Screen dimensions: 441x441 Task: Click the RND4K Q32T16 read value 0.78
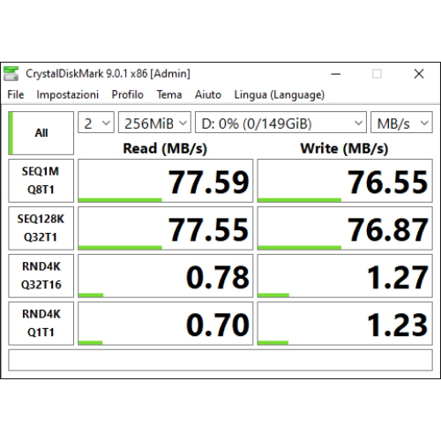(165, 276)
